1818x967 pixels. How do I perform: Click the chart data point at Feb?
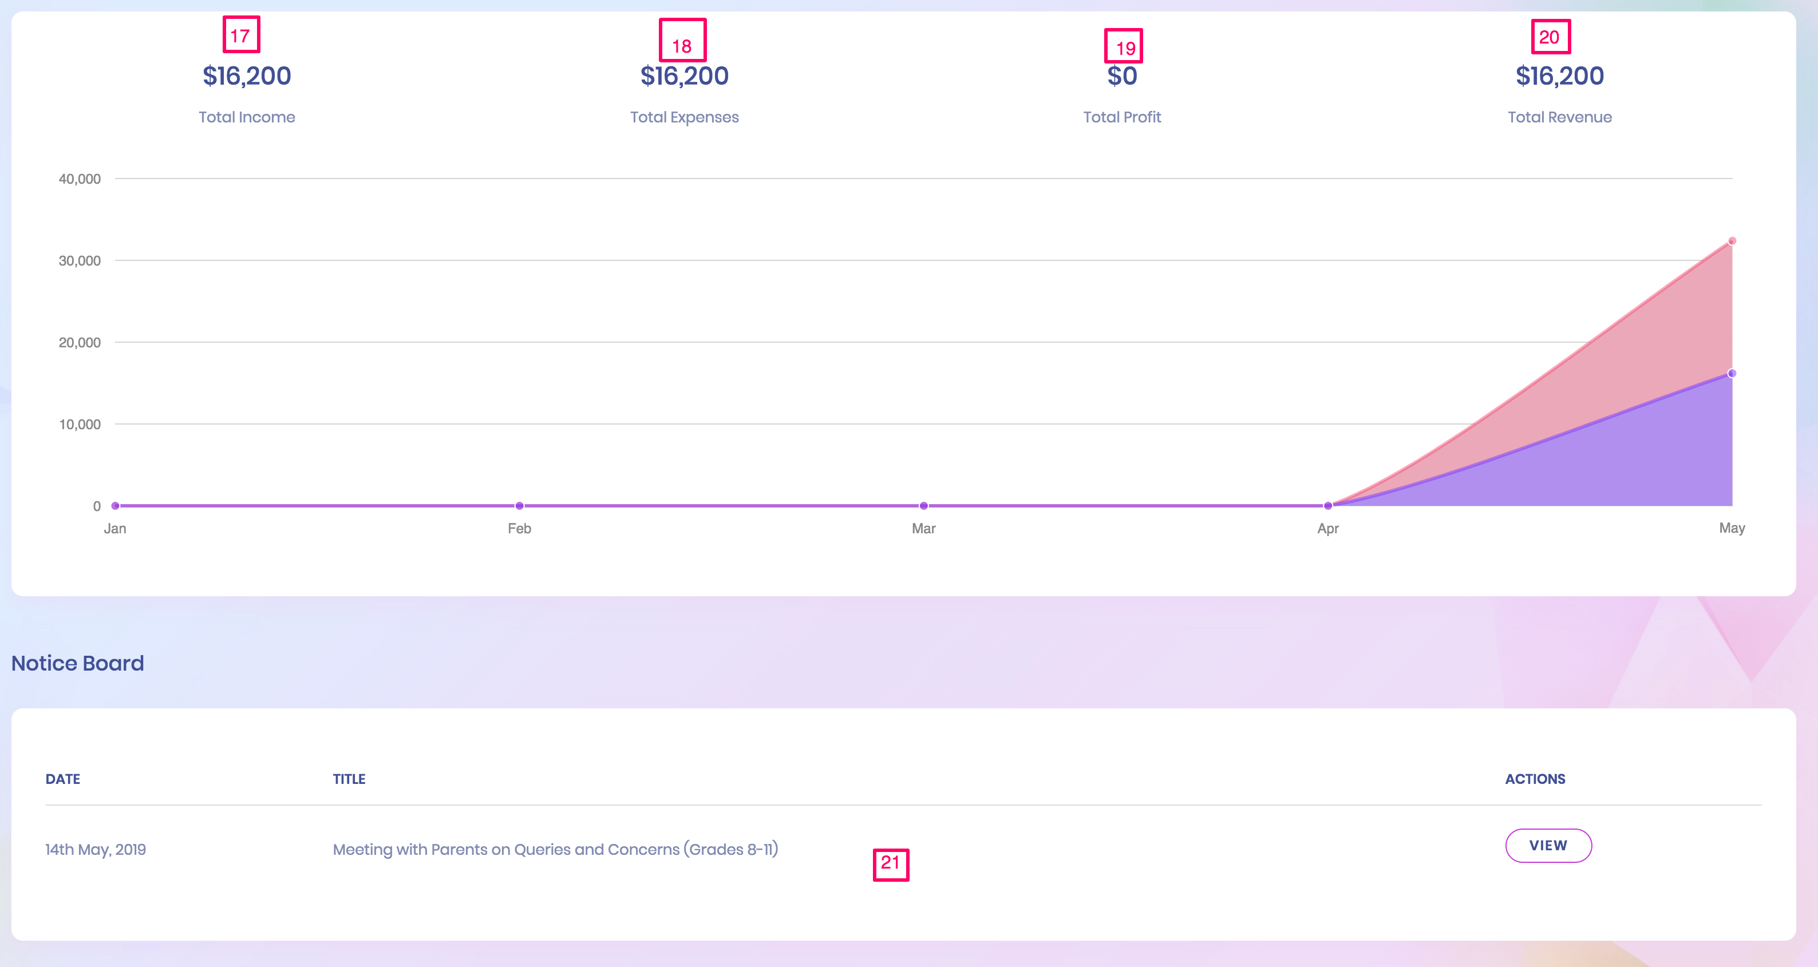[x=519, y=506]
